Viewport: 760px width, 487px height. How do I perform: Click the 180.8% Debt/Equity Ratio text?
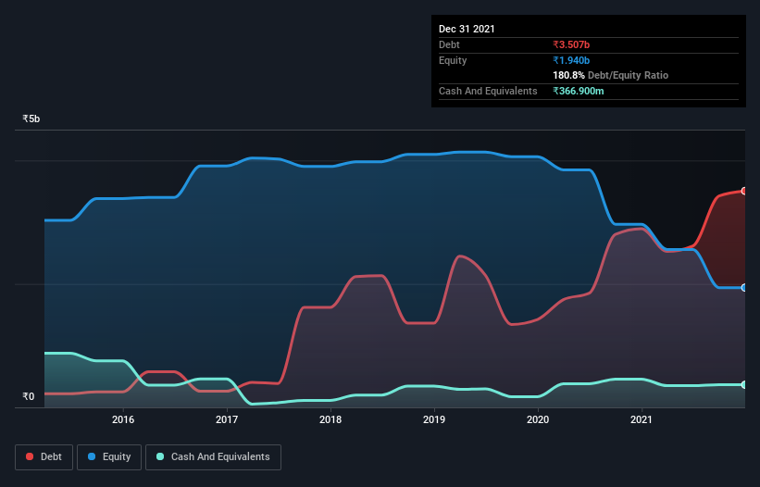611,75
